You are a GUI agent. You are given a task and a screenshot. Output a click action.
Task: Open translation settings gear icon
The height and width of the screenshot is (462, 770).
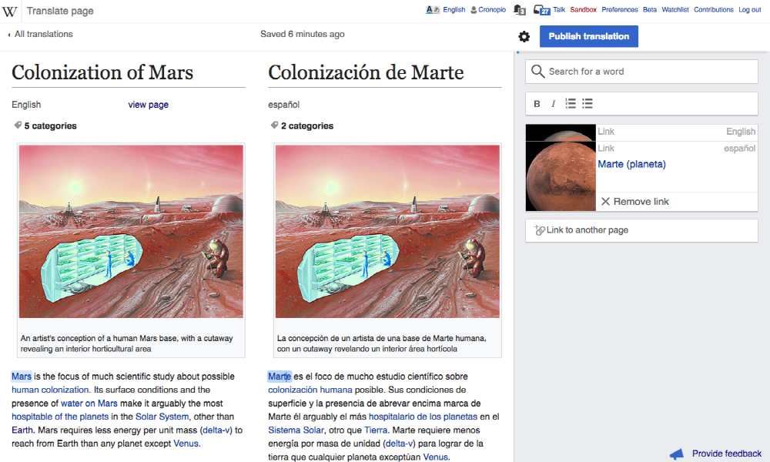click(x=524, y=37)
